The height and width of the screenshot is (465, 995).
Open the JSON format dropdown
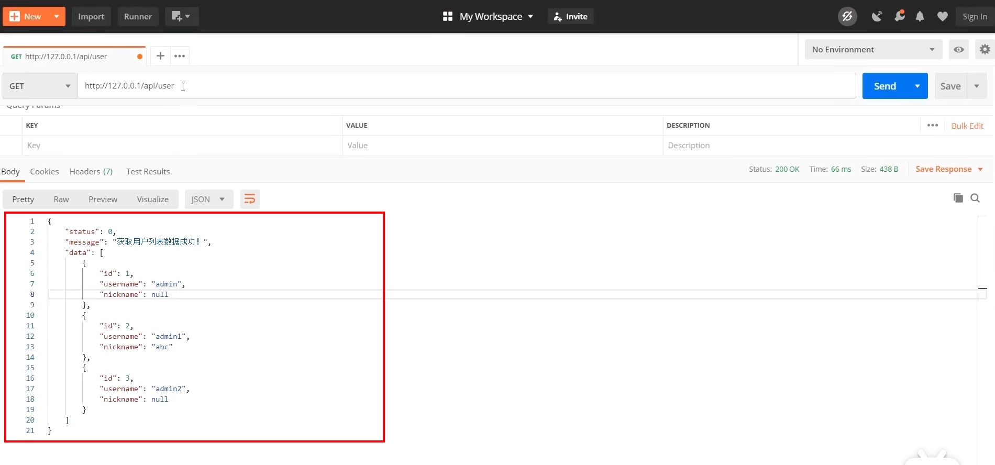(208, 199)
